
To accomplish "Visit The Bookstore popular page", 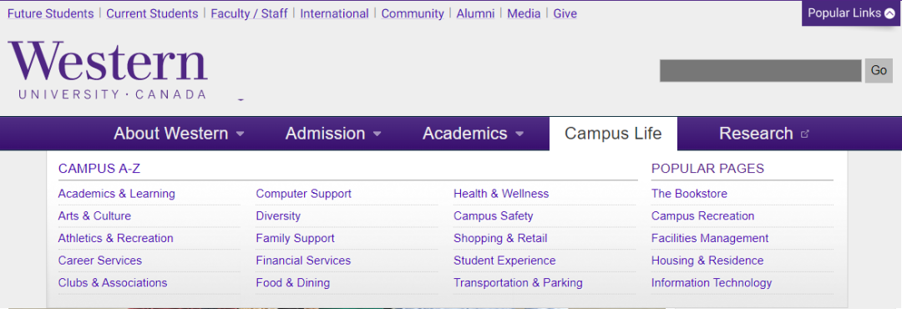I will pos(689,194).
